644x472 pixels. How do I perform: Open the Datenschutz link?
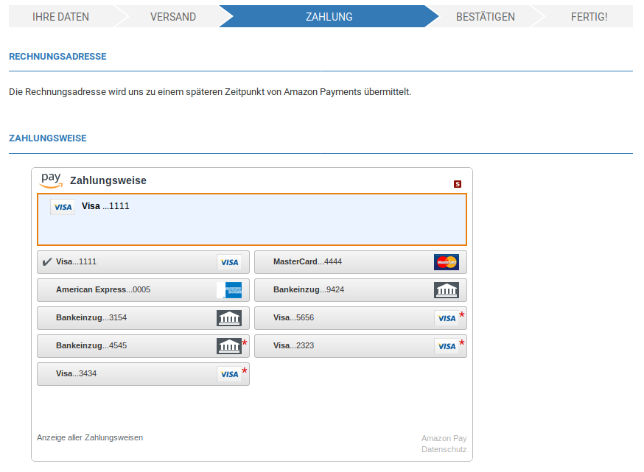444,449
